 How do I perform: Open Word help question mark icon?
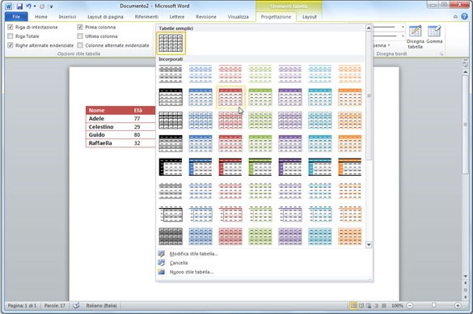pyautogui.click(x=465, y=17)
